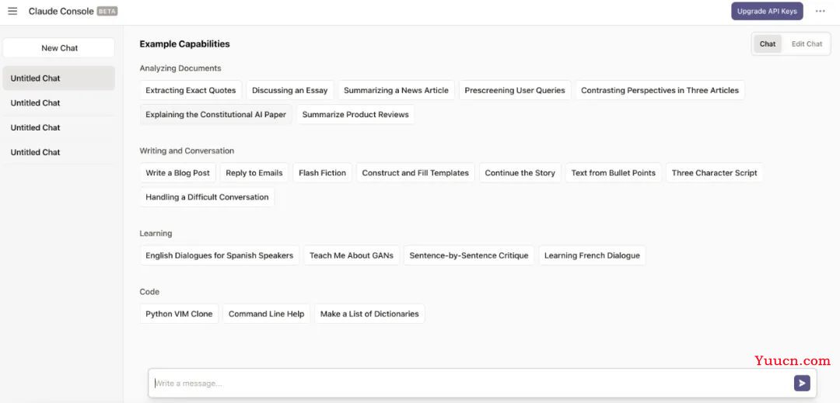Screen dimensions: 840x403
Task: Choose Extracting Exact Quotes example
Action: pos(191,90)
